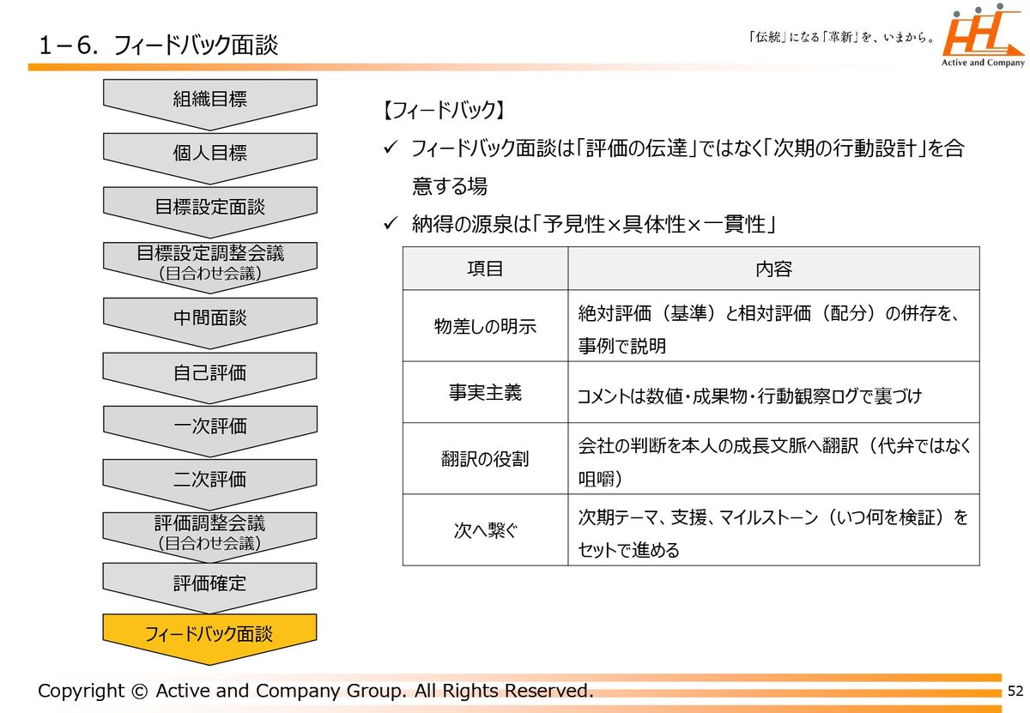Select the 物差しの明示 table cell
Viewport: 1030px width, 713px height.
pos(485,326)
